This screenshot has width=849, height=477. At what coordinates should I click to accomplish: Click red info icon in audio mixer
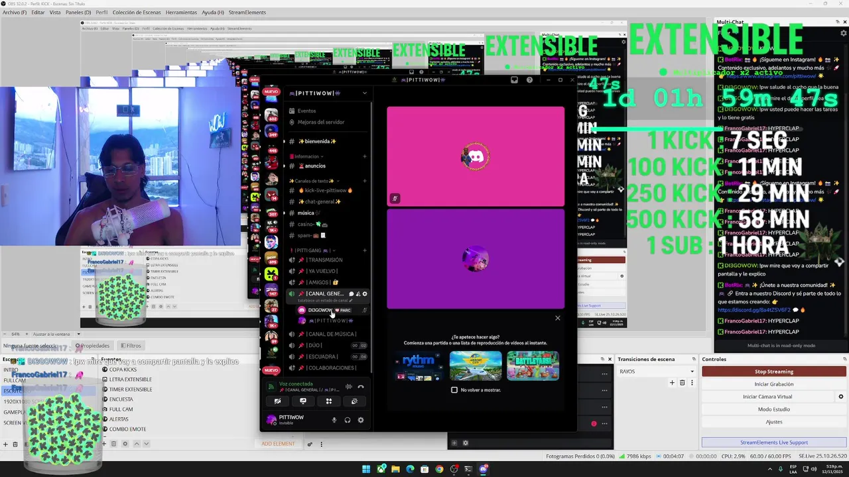pos(594,423)
